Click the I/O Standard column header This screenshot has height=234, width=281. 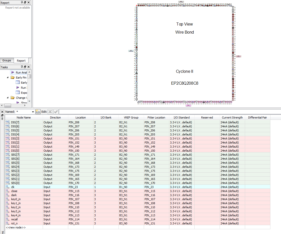pos(182,118)
